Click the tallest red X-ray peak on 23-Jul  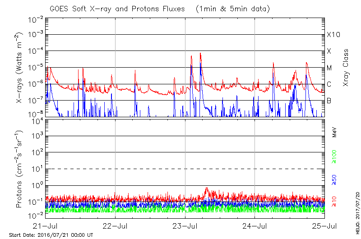pos(200,54)
